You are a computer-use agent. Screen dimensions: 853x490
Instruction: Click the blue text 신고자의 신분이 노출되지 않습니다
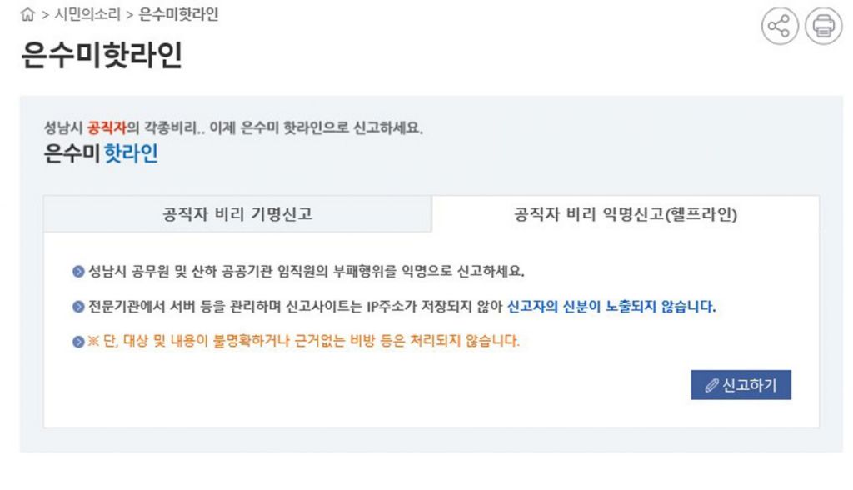click(x=611, y=307)
